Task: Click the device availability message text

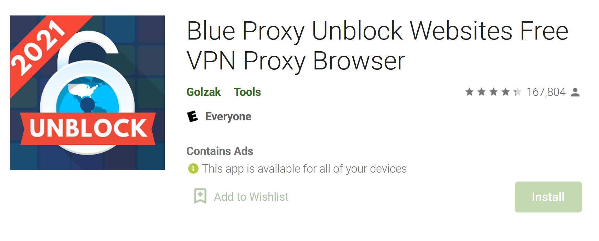Action: pos(304,169)
